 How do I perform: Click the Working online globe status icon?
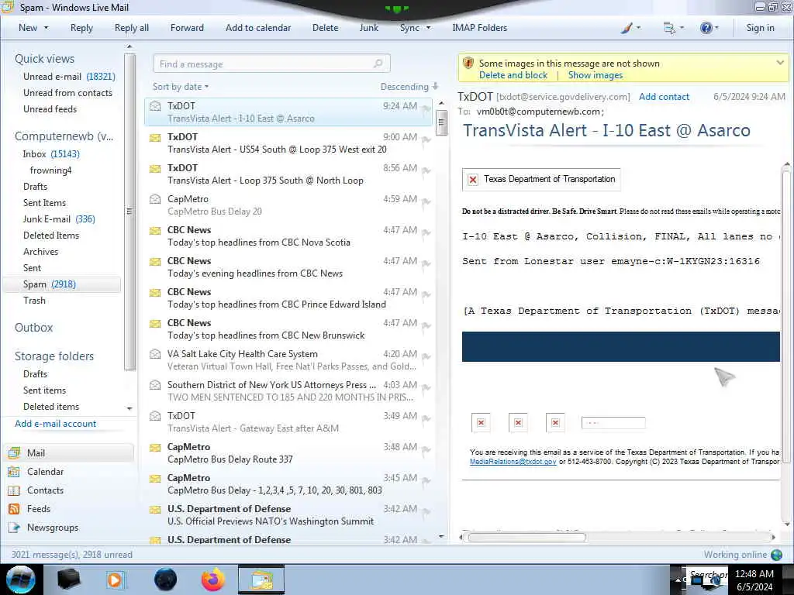[x=776, y=555]
